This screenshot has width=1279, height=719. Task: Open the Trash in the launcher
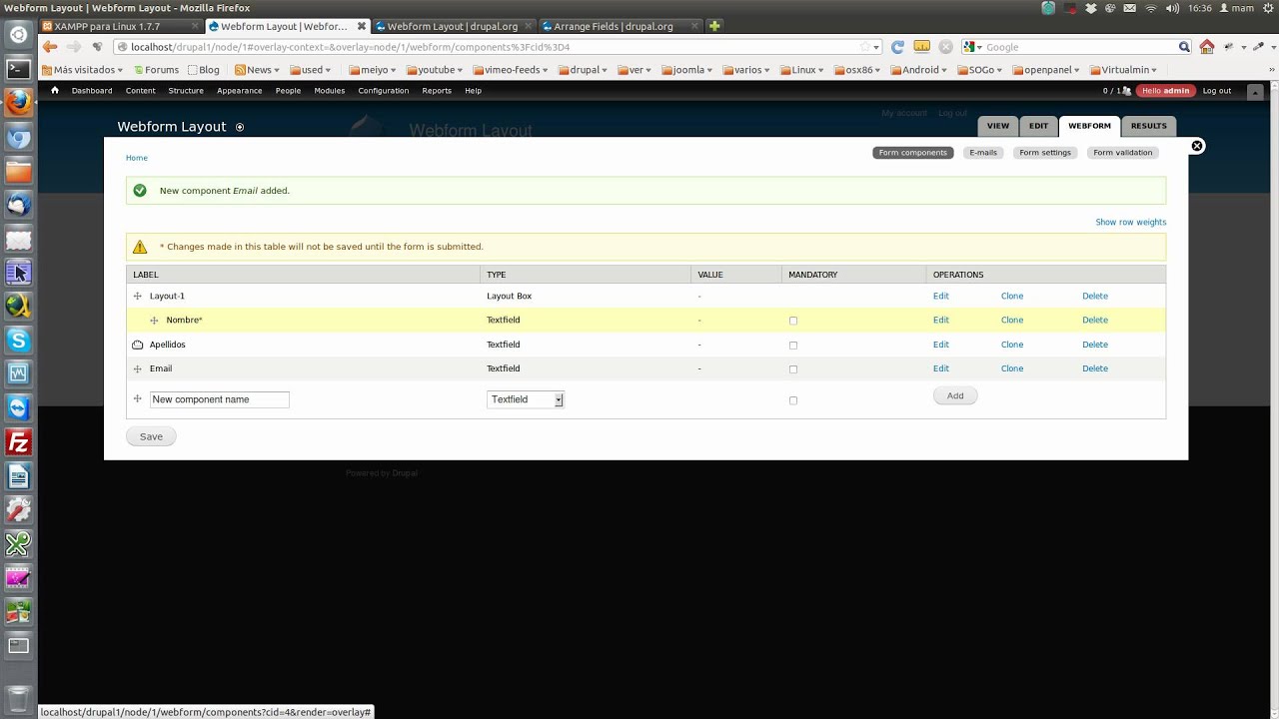[18, 699]
